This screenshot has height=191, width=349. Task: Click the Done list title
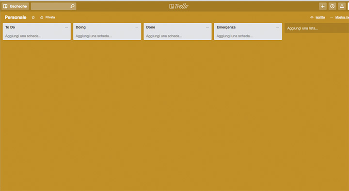coord(151,27)
